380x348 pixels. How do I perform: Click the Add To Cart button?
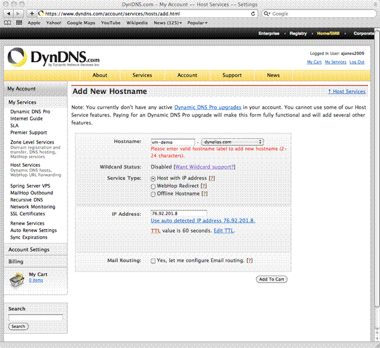click(271, 279)
